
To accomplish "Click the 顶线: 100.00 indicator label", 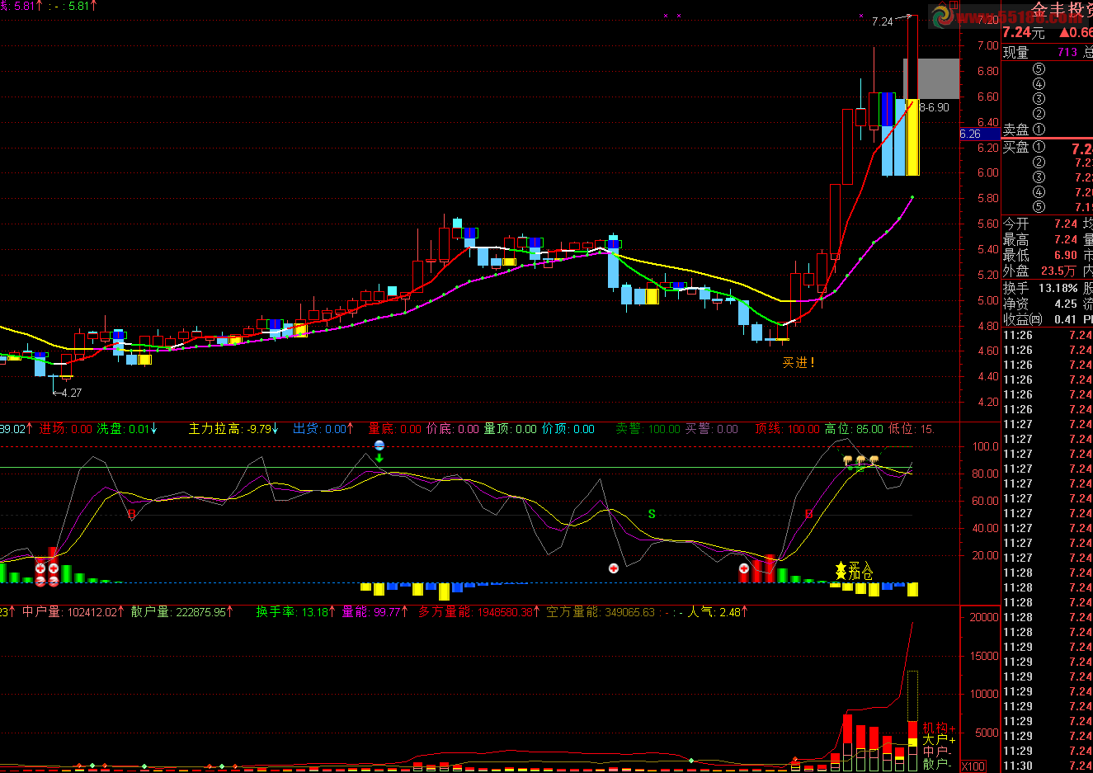I will click(x=787, y=429).
